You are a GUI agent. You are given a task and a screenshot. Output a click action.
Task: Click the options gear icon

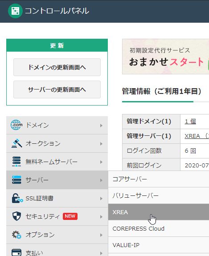pyautogui.click(x=16, y=235)
